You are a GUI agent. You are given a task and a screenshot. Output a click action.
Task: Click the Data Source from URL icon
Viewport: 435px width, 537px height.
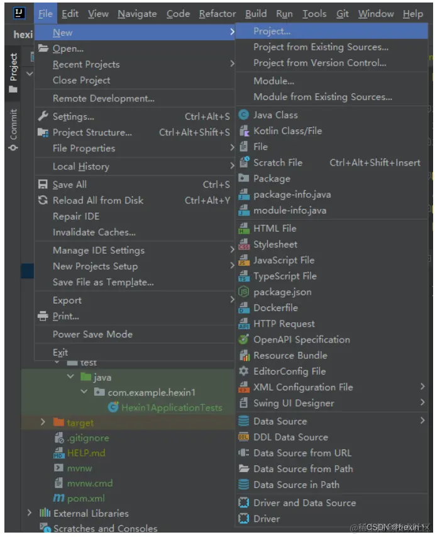(x=243, y=453)
